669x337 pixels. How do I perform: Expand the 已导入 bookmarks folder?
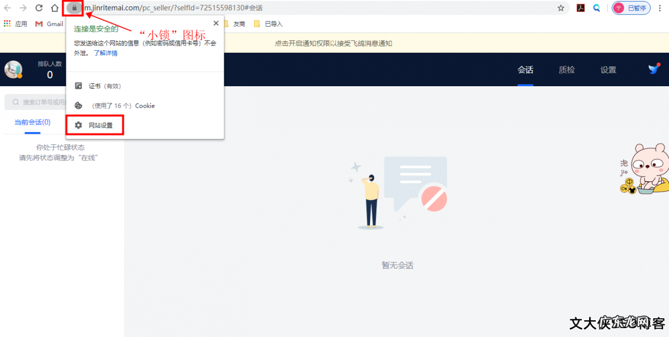point(268,23)
